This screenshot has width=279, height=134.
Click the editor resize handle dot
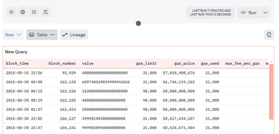pyautogui.click(x=138, y=23)
